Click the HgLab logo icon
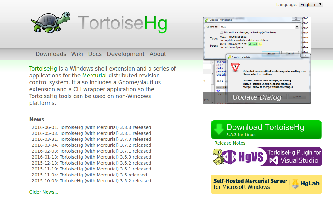This screenshot has width=333, height=197. coord(295,184)
